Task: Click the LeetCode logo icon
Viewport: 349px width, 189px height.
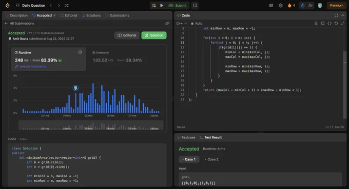Action: [x=8, y=5]
